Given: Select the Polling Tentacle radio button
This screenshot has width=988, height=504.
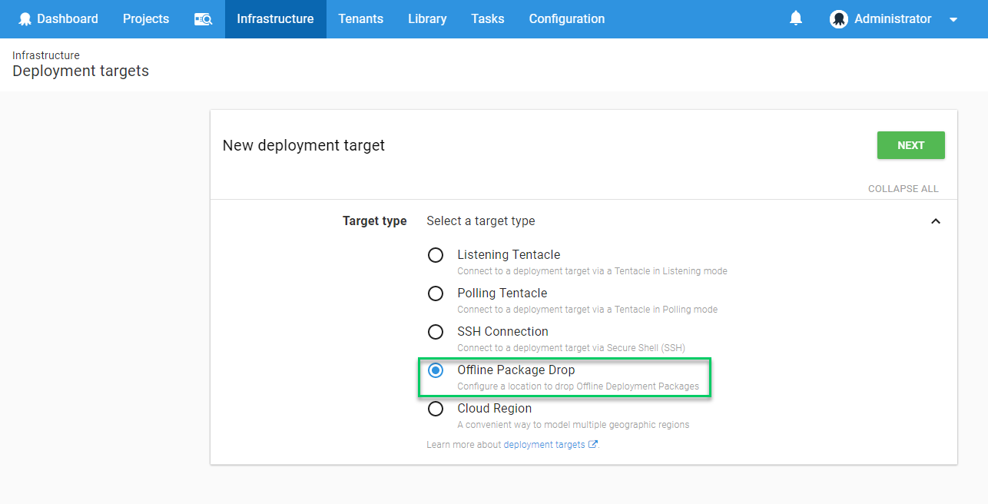Looking at the screenshot, I should tap(436, 293).
